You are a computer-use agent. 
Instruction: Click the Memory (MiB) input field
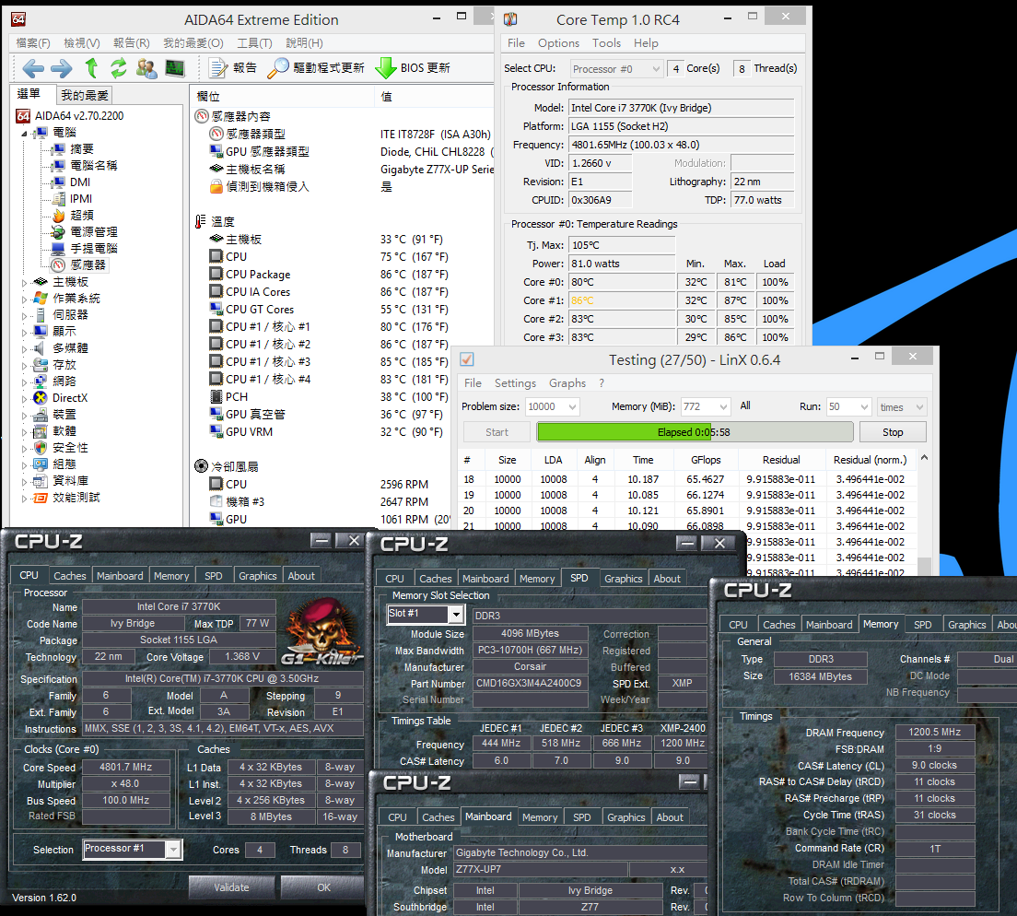click(705, 406)
